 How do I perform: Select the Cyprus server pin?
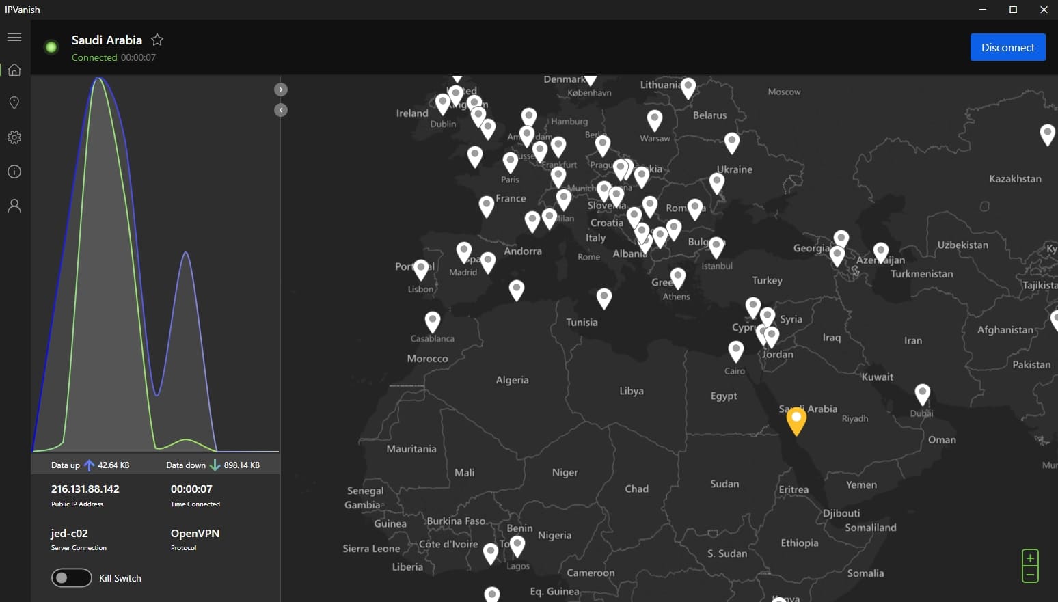[752, 308]
